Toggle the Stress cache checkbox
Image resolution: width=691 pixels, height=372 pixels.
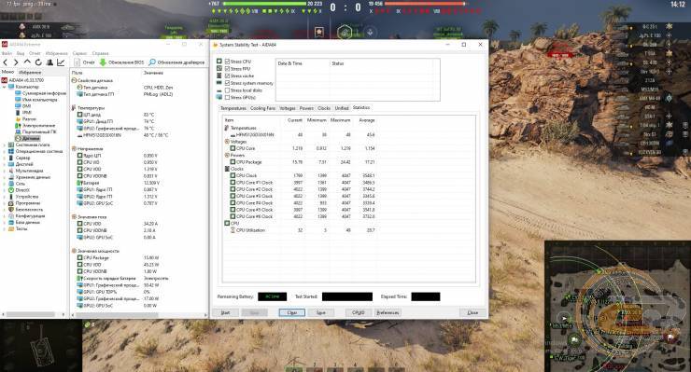[228, 76]
